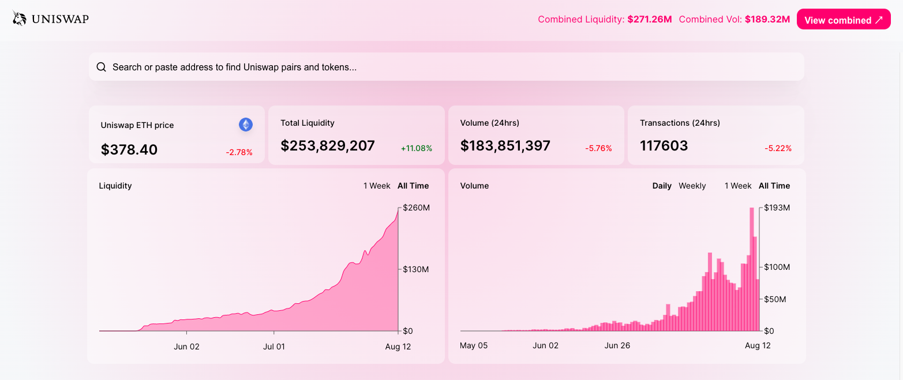Click the Uniswap unicorn logo icon
Viewport: 903px width, 380px height.
coord(20,19)
